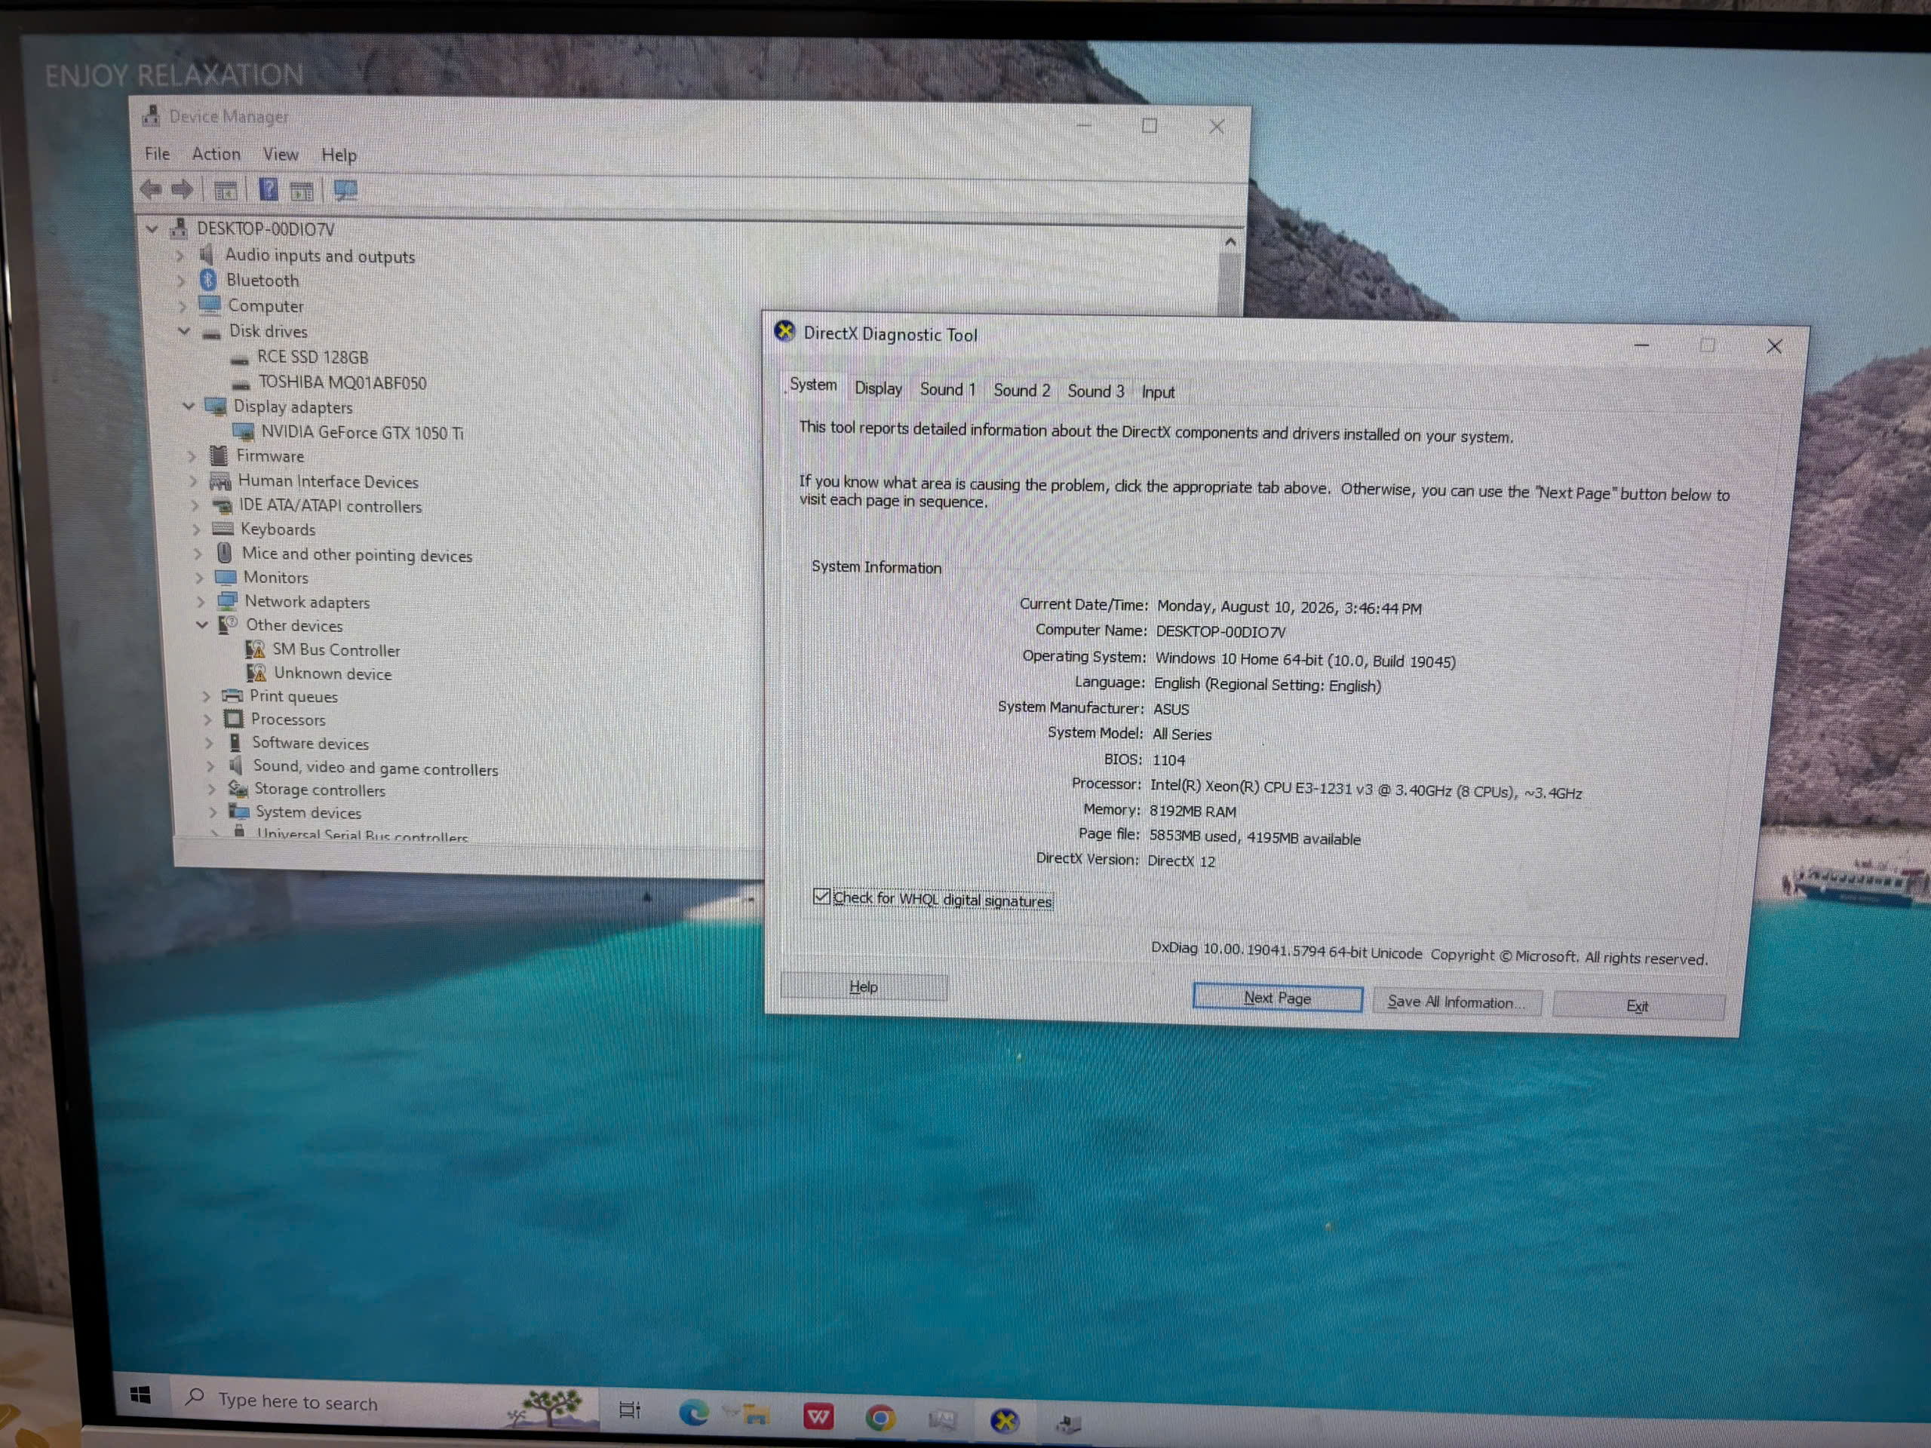
Task: Switch to the Sound 3 tab
Action: click(1097, 391)
